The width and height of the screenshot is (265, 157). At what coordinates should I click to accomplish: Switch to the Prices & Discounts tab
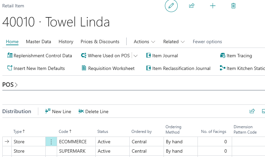point(100,42)
